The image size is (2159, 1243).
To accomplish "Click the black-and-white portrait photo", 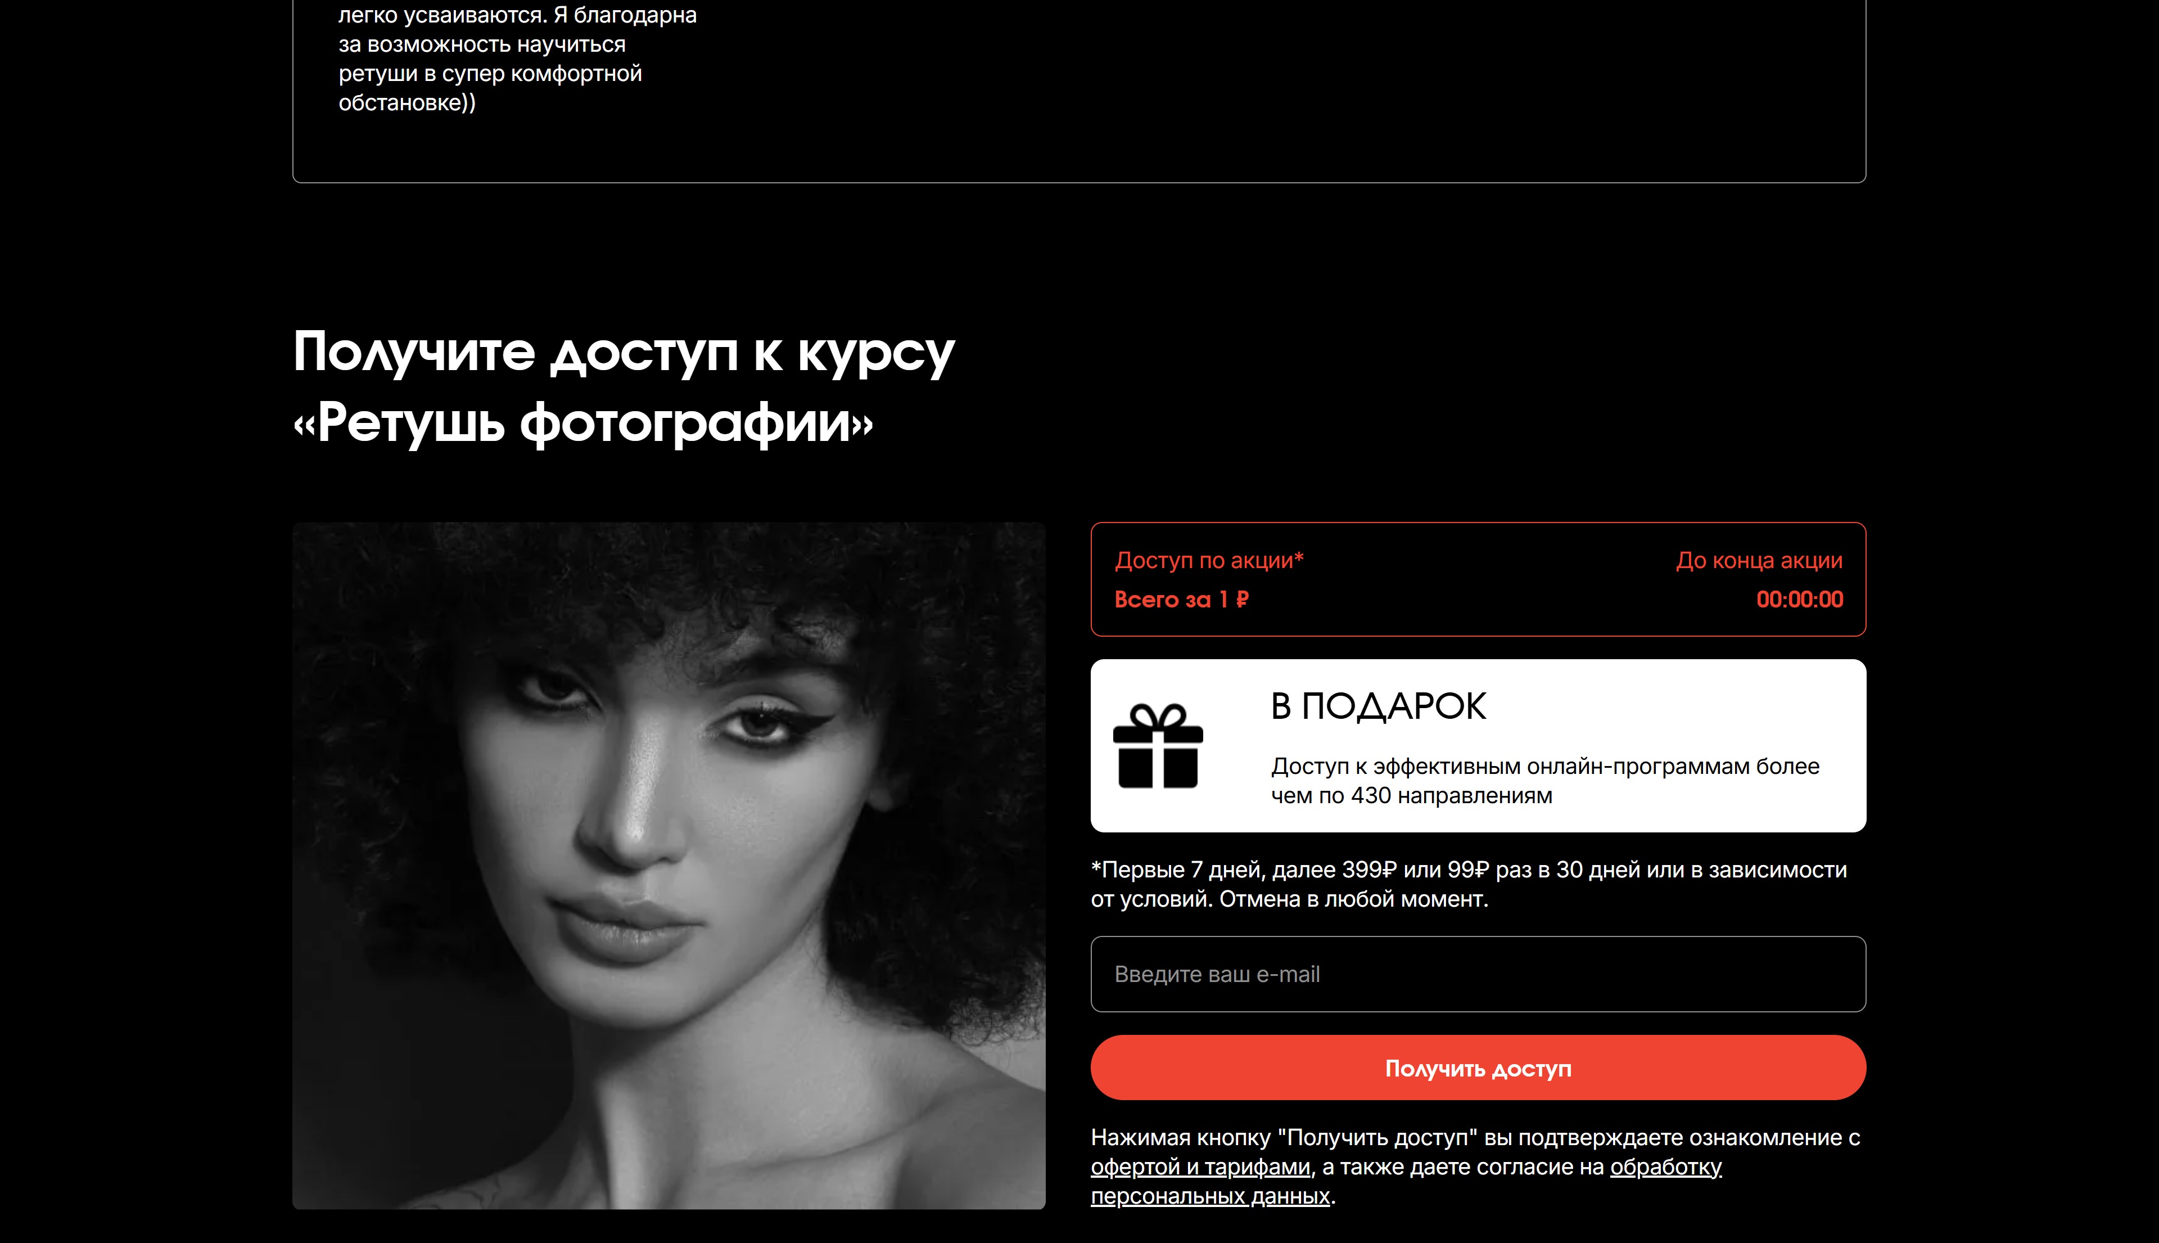I will [x=668, y=865].
